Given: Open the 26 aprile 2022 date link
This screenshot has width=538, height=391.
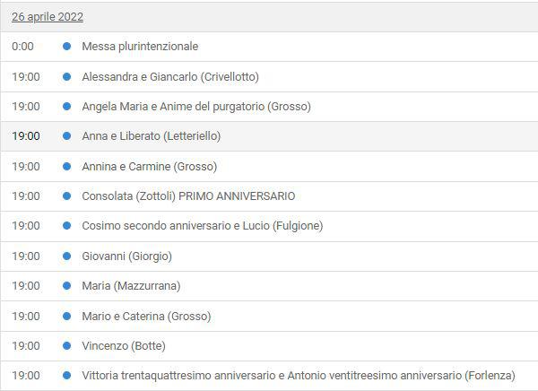Looking at the screenshot, I should pyautogui.click(x=48, y=17).
